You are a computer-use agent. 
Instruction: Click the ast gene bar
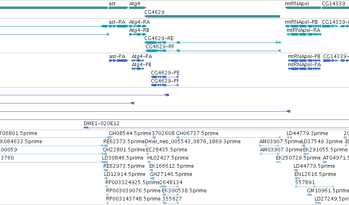119,8
